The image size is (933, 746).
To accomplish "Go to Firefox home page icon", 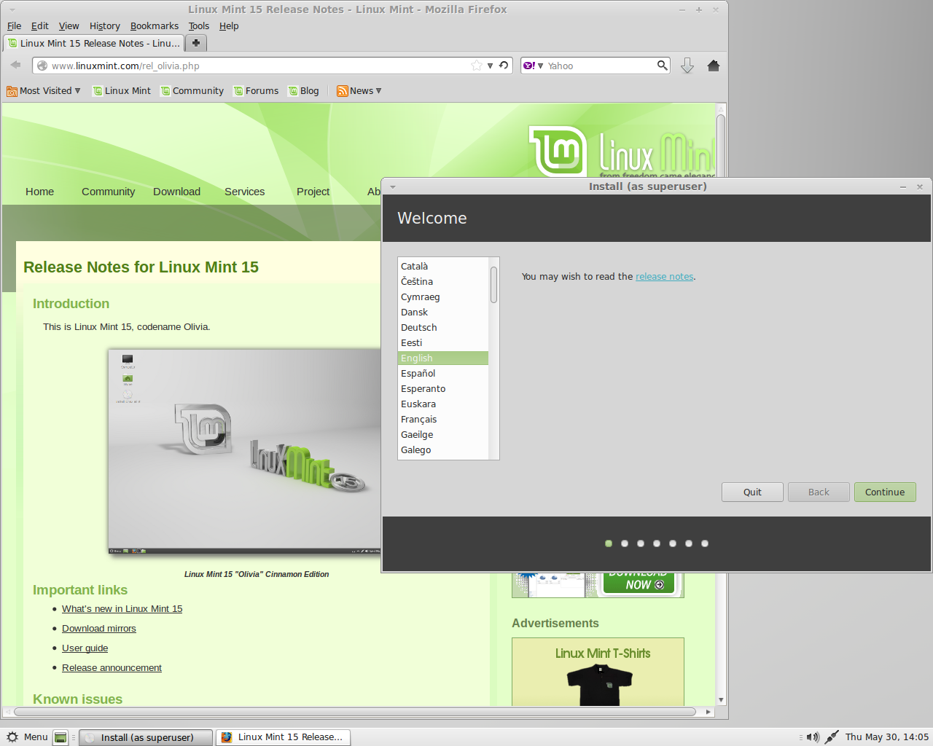I will [x=714, y=66].
